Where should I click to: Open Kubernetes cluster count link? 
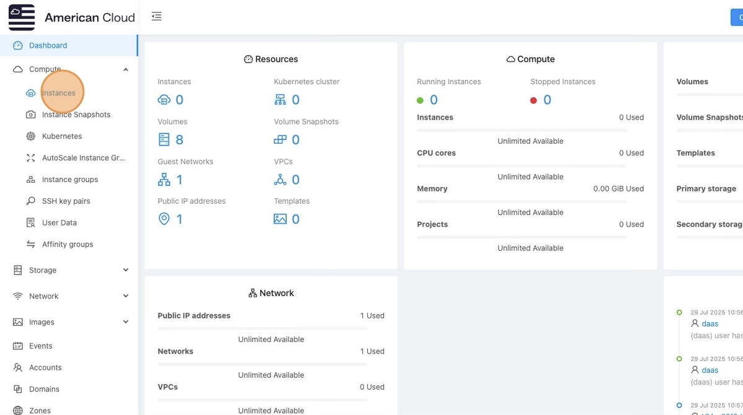(295, 100)
